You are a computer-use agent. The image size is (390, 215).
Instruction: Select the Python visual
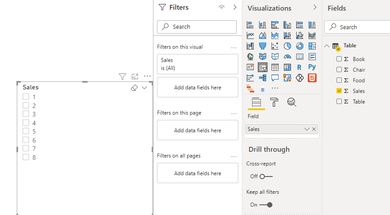coord(312,67)
